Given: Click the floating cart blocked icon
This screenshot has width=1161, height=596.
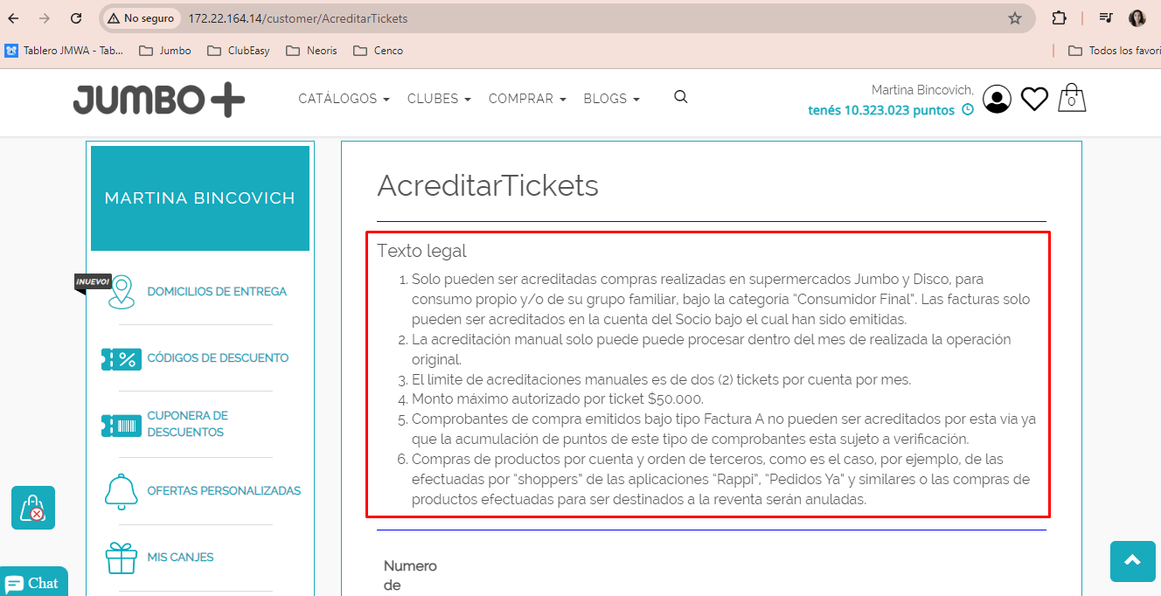Looking at the screenshot, I should (x=33, y=508).
